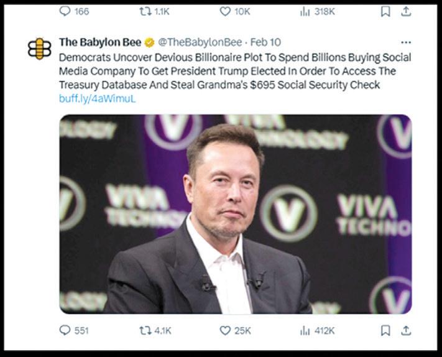Open The Babylon Bee profile name
This screenshot has width=442, height=357.
(x=99, y=42)
